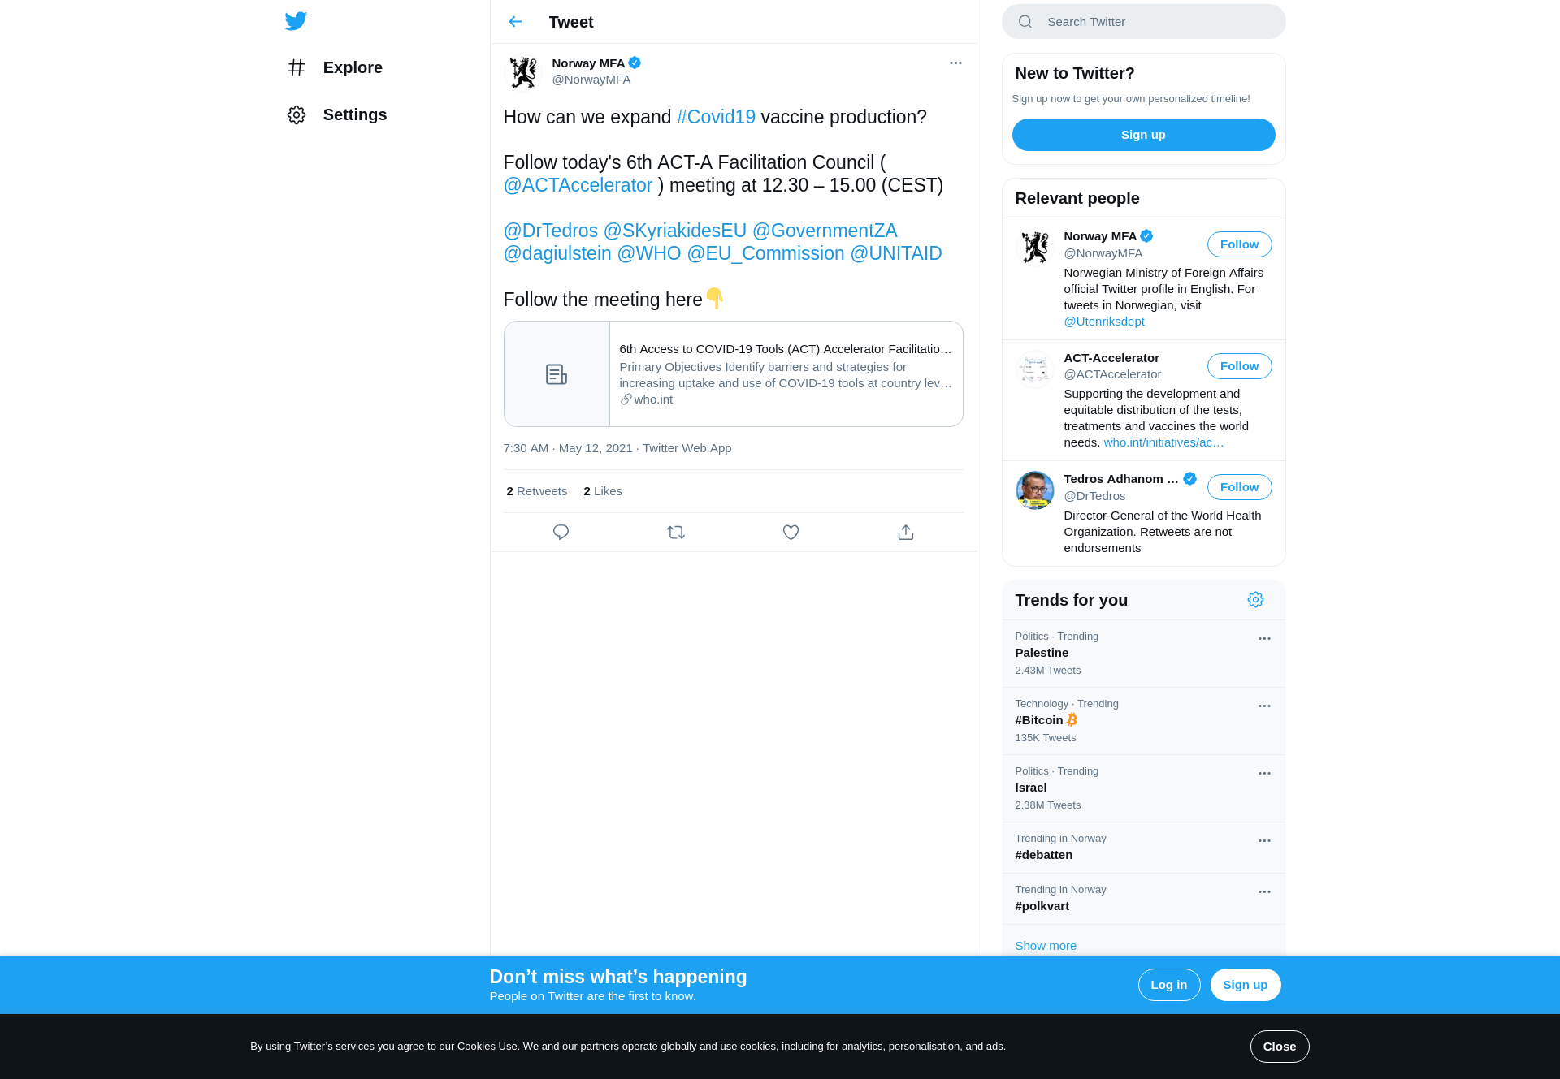1560x1079 pixels.
Task: Follow Norway MFA in Relevant people
Action: point(1239,244)
